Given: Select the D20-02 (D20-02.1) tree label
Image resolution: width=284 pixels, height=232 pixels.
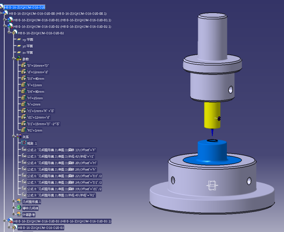Looking at the screenshot, I should [x=62, y=27].
